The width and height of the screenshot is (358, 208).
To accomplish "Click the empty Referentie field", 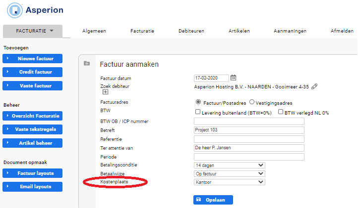I will tap(249, 139).
